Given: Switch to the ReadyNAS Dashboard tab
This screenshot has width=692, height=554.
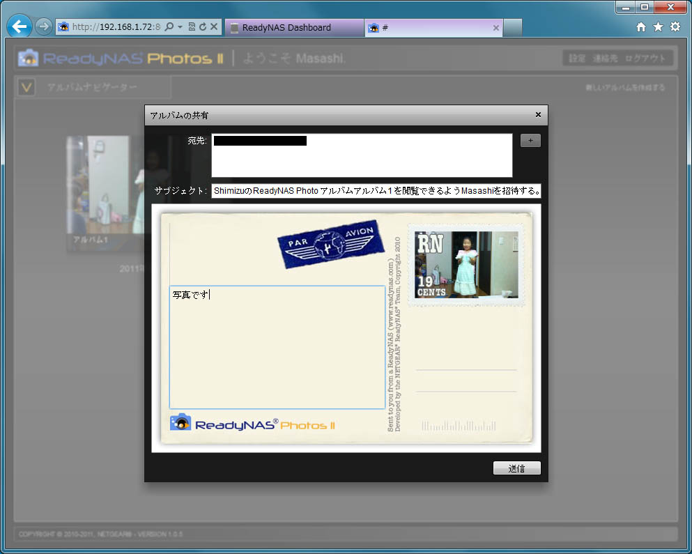Looking at the screenshot, I should pos(293,28).
